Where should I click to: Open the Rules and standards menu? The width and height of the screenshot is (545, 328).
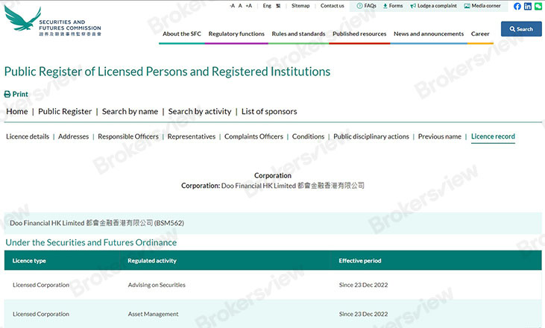(x=298, y=34)
